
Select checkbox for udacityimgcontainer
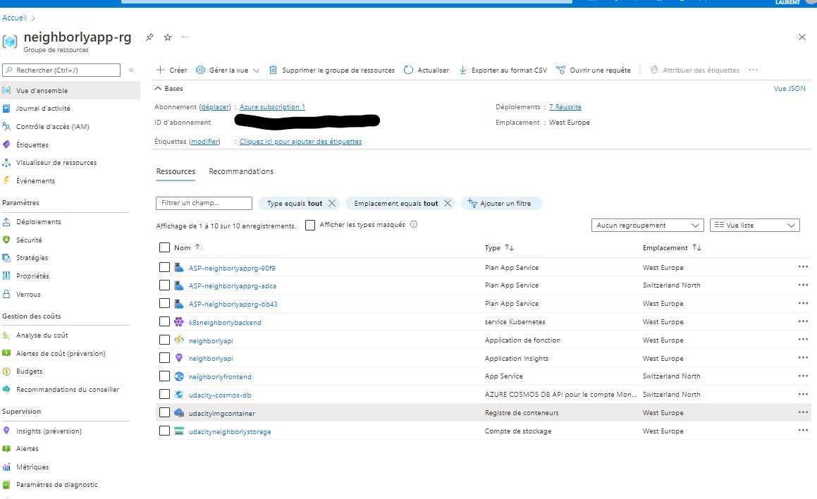(164, 412)
